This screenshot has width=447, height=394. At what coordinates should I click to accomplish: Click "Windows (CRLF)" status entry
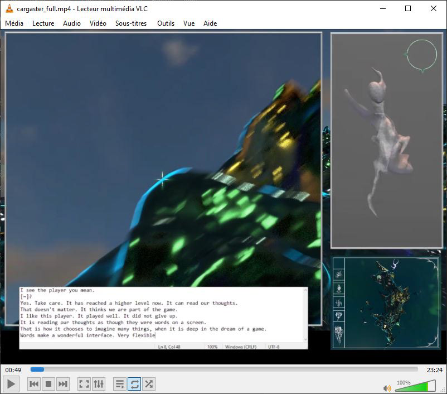click(x=241, y=347)
